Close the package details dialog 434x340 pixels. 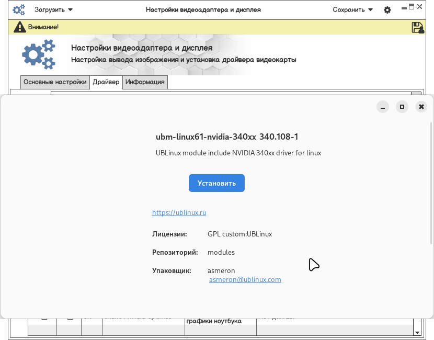421,107
